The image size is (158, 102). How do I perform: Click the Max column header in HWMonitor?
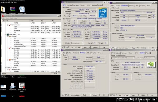pos(56,21)
